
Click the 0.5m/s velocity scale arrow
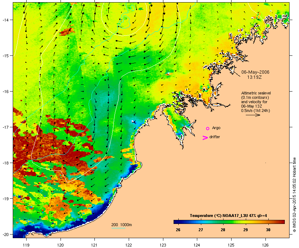coord(253,115)
